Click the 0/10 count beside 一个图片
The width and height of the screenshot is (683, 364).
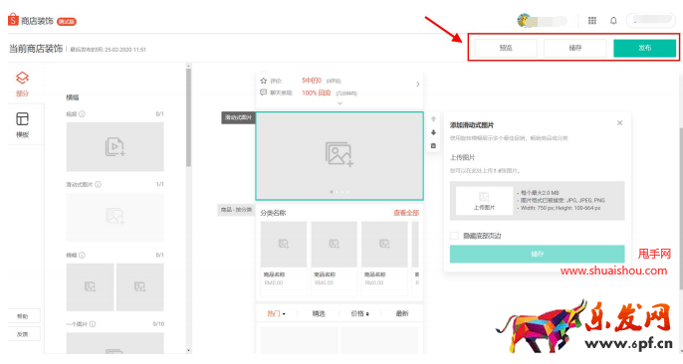(x=158, y=324)
